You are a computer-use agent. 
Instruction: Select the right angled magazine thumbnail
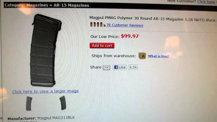63,103
